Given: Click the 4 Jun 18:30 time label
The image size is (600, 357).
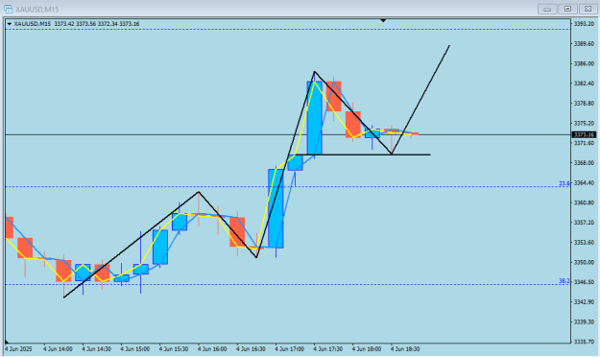Looking at the screenshot, I should click(x=405, y=349).
